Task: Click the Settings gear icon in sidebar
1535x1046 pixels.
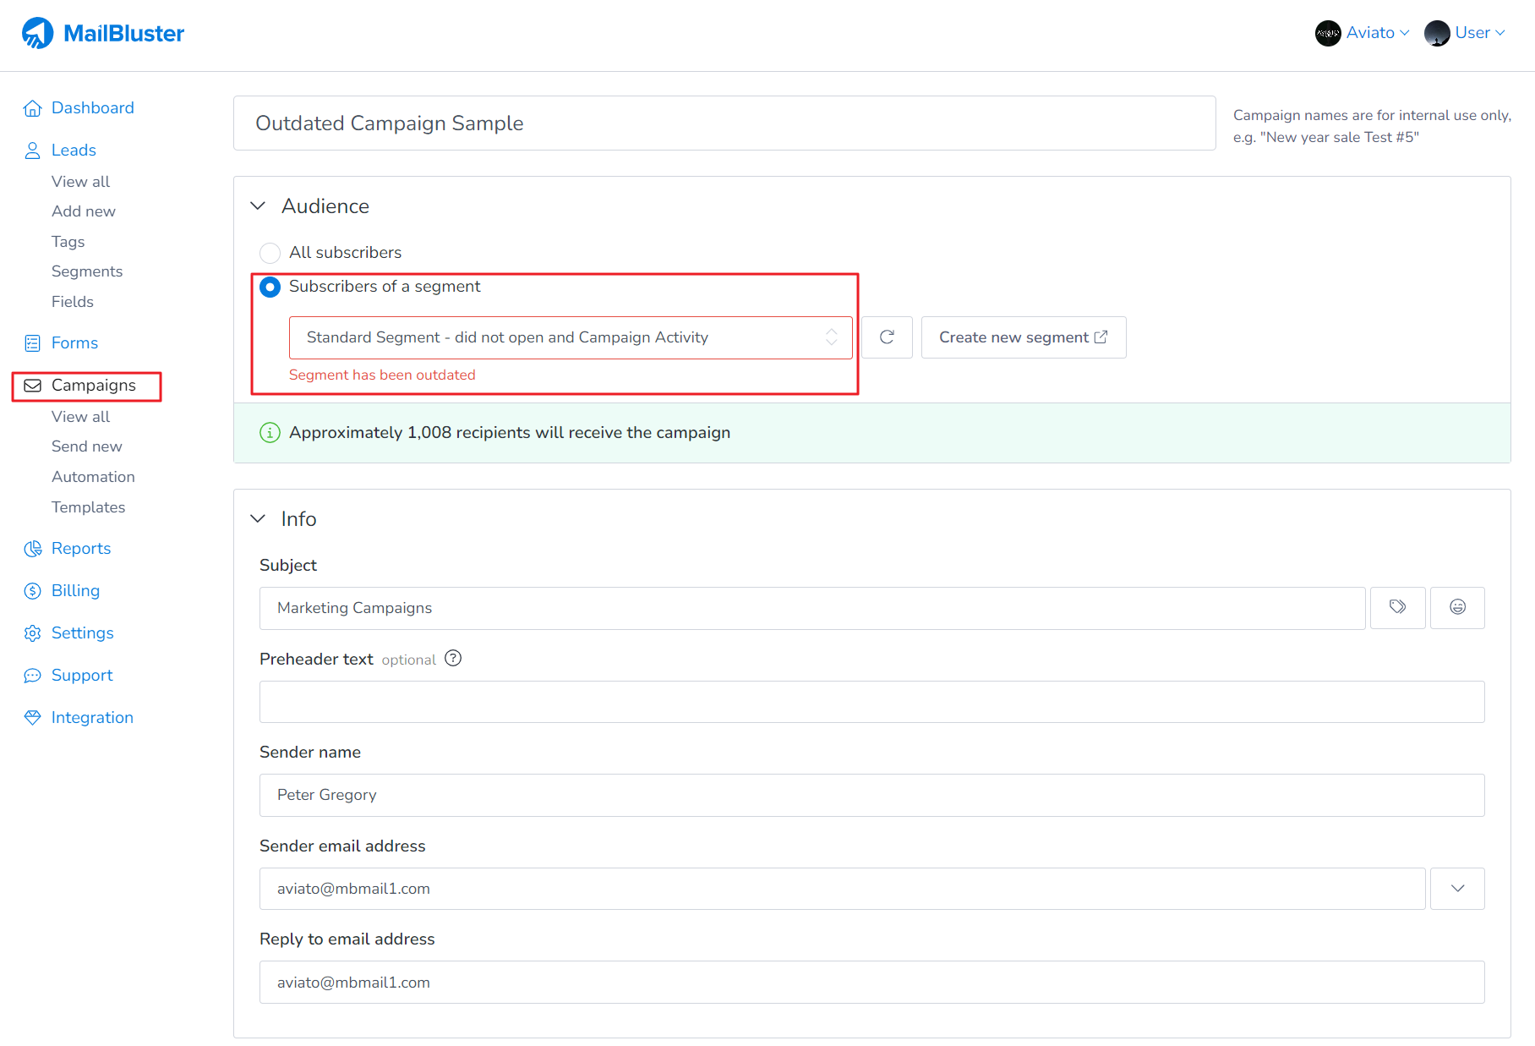Action: tap(32, 633)
